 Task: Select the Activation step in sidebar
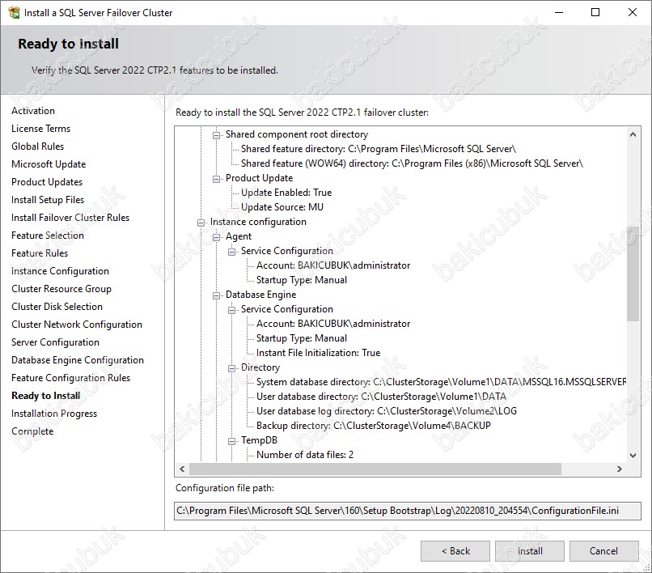[33, 111]
